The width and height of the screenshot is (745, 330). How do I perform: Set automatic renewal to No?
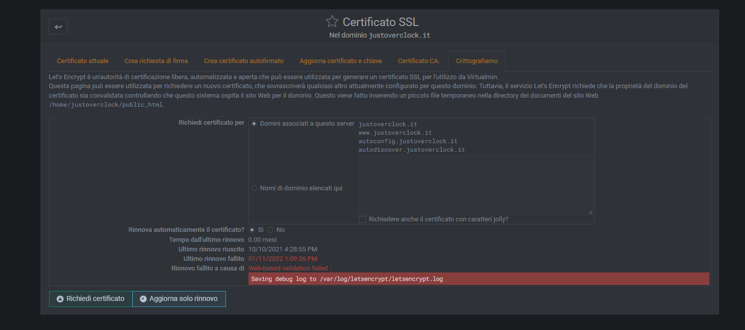coord(270,230)
